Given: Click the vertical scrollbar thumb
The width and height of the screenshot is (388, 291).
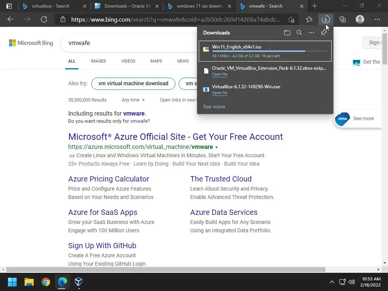Looking at the screenshot, I should [385, 49].
